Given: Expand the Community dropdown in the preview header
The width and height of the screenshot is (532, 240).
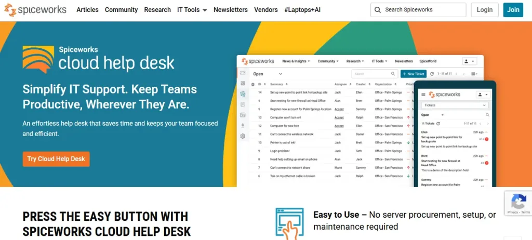Looking at the screenshot, I should (328, 61).
